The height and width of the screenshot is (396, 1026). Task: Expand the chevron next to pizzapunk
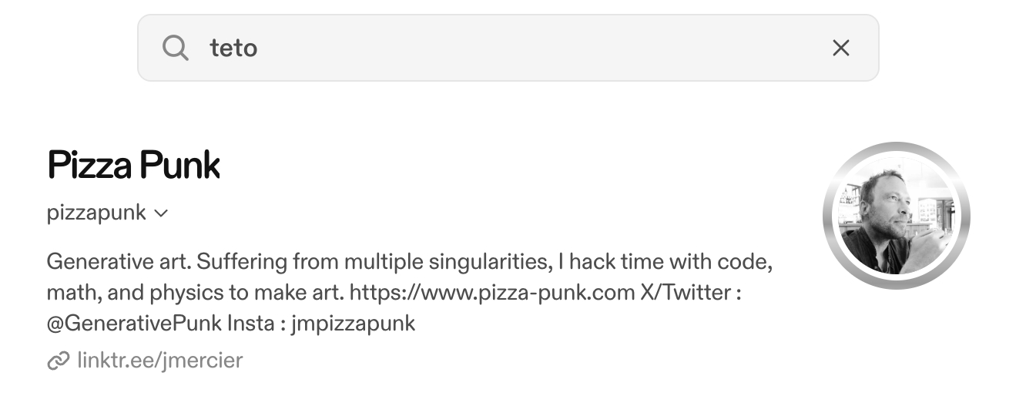161,213
